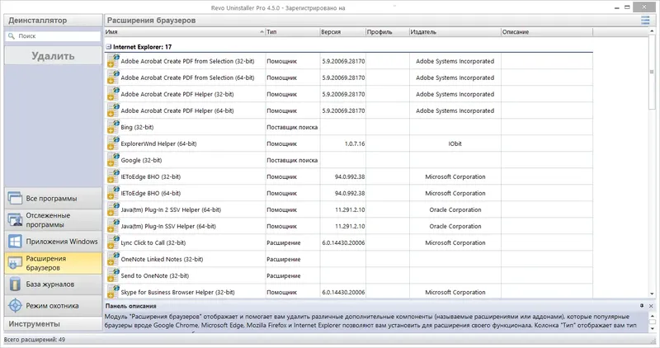Expand the Деинсталлятор sidebar section header

pos(53,20)
